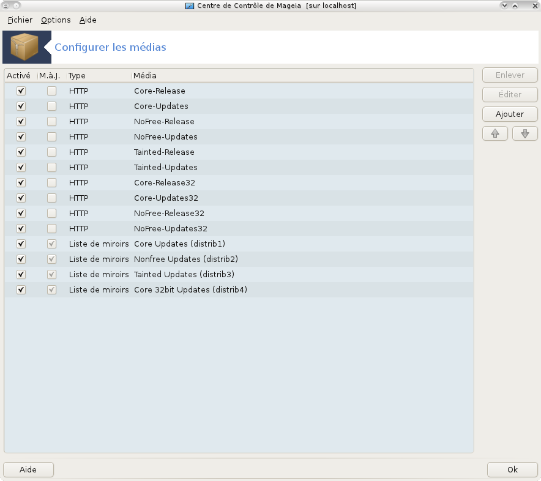The width and height of the screenshot is (541, 481).
Task: Uncheck Activé for NoFree-Updates32
Action: pyautogui.click(x=21, y=228)
